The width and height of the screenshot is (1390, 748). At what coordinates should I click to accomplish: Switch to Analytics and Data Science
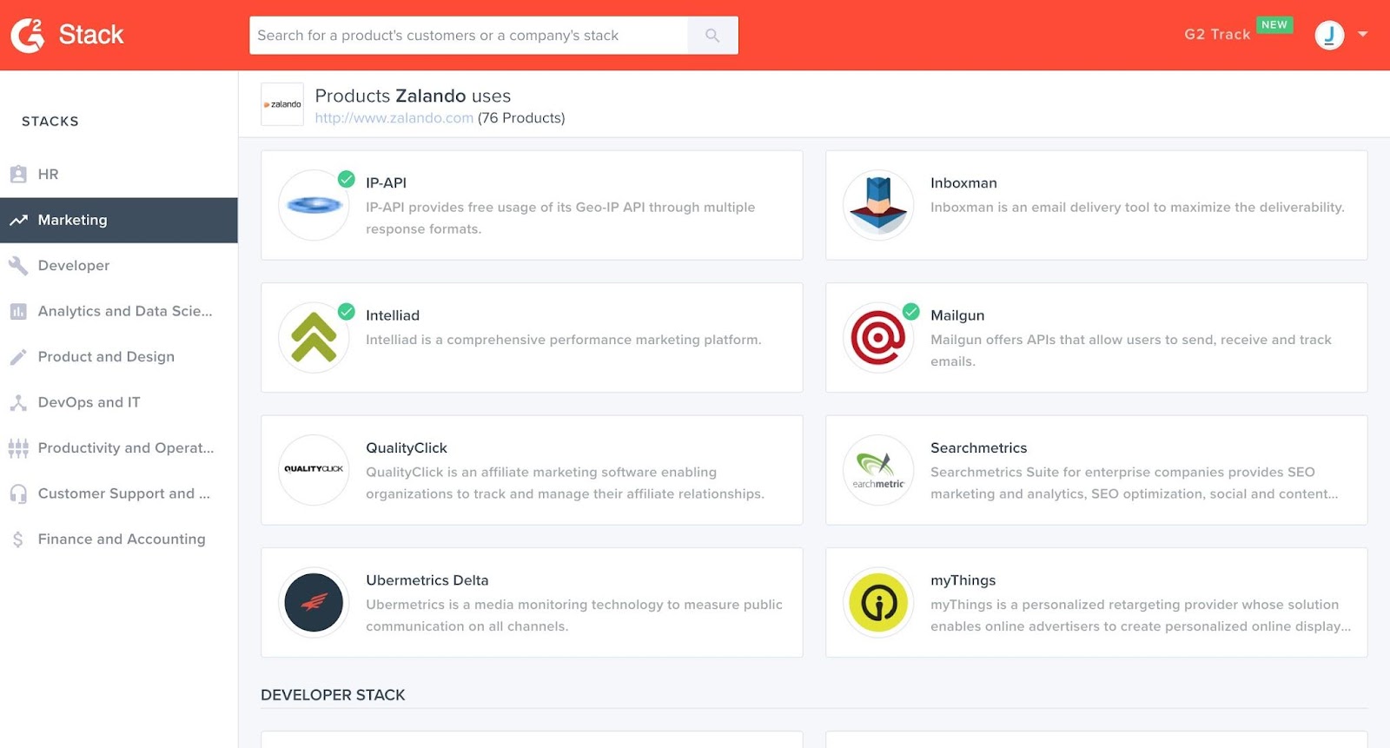coord(119,311)
